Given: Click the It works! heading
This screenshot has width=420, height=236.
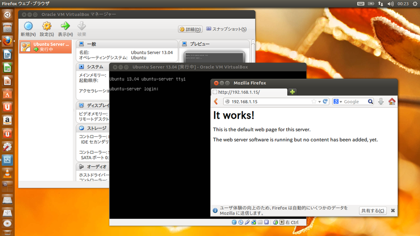Looking at the screenshot, I should tap(234, 115).
